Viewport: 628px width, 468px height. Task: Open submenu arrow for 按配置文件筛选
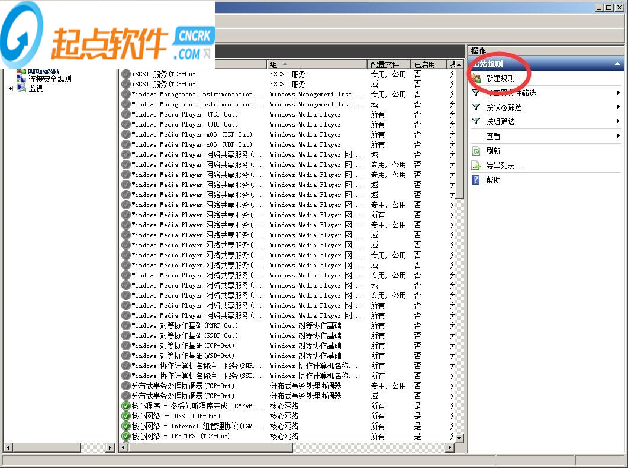click(x=618, y=93)
